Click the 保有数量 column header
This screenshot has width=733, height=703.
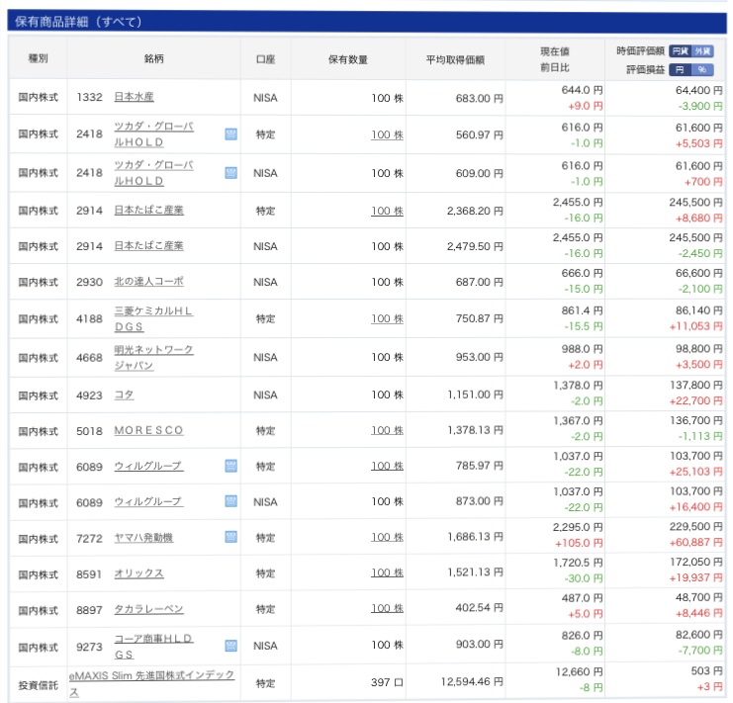348,59
